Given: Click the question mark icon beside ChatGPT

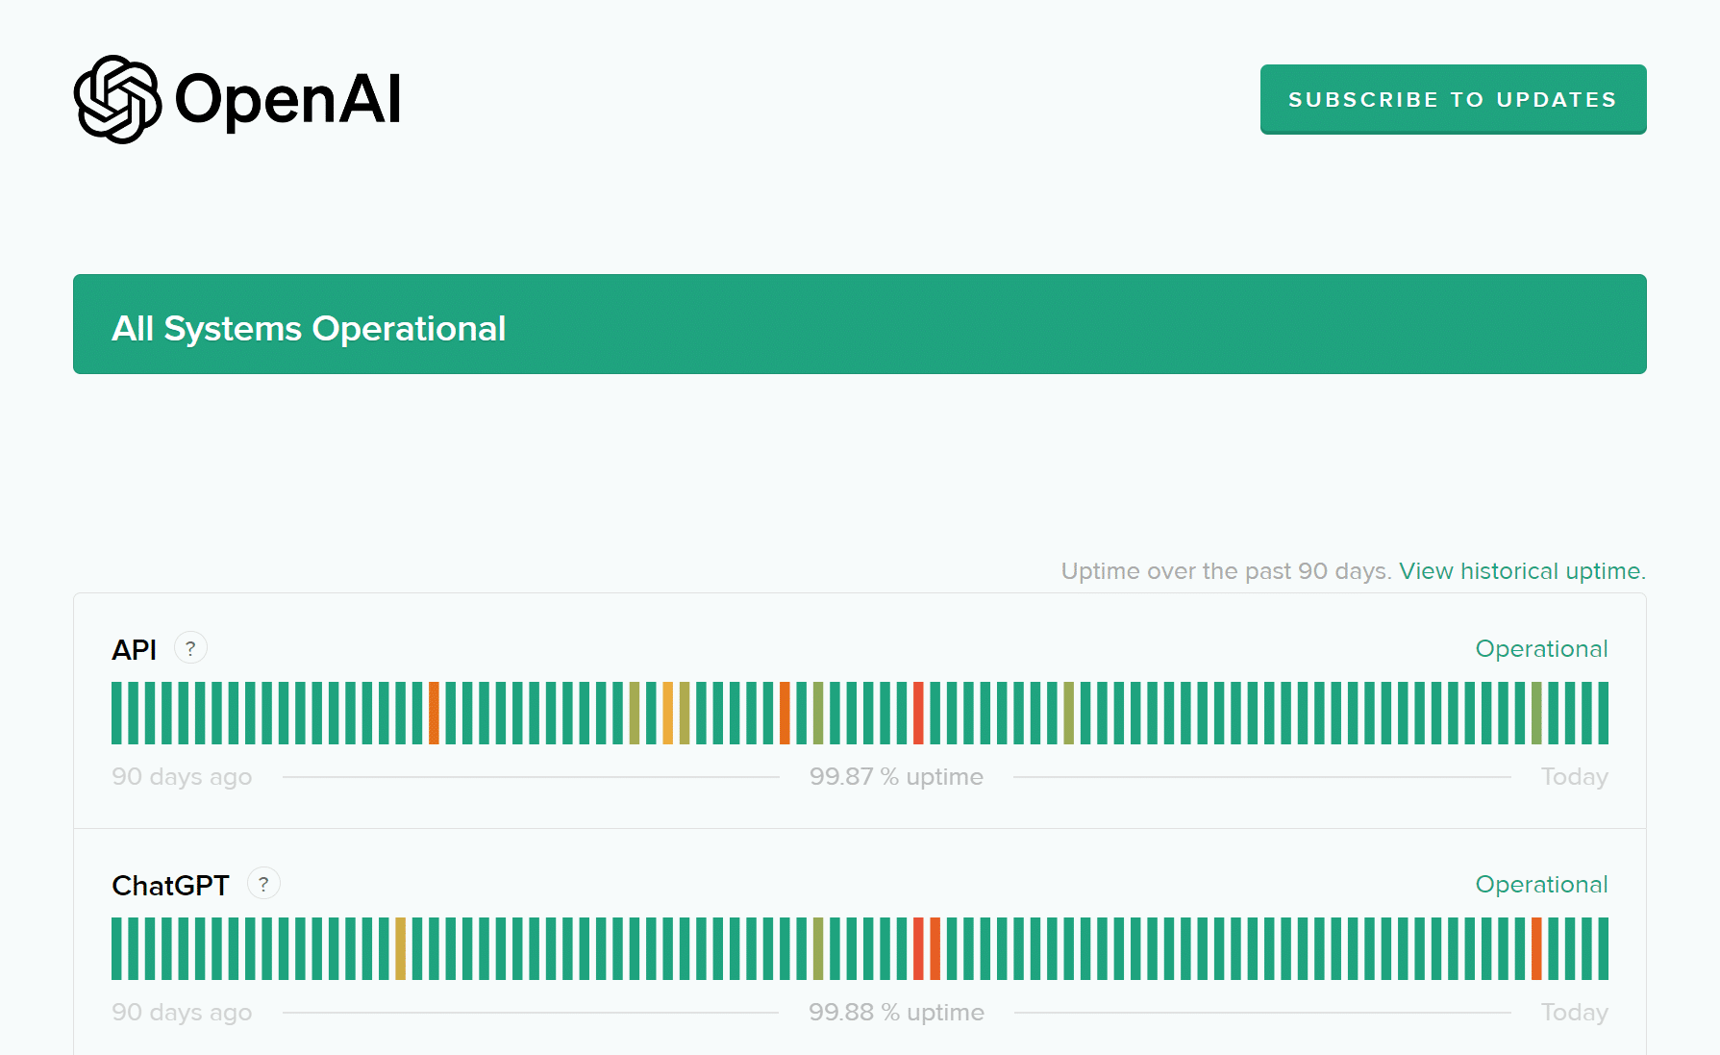Looking at the screenshot, I should click(263, 884).
